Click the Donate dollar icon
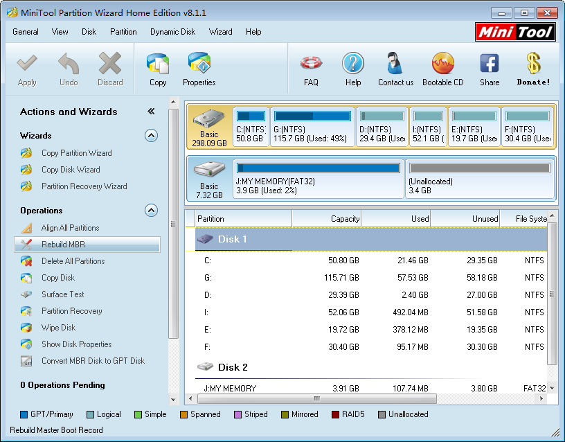The width and height of the screenshot is (565, 442). (533, 63)
